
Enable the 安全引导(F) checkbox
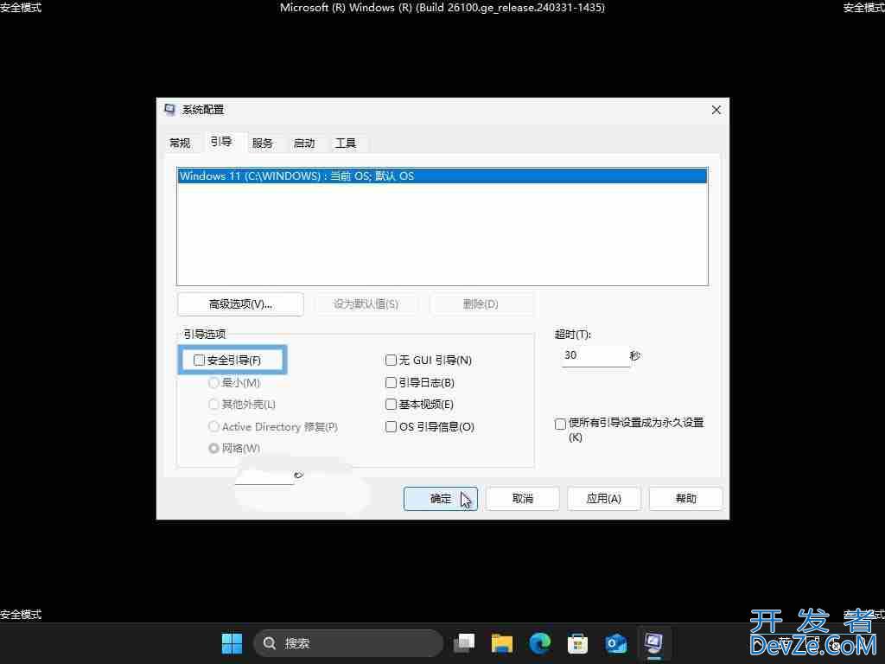[199, 361]
